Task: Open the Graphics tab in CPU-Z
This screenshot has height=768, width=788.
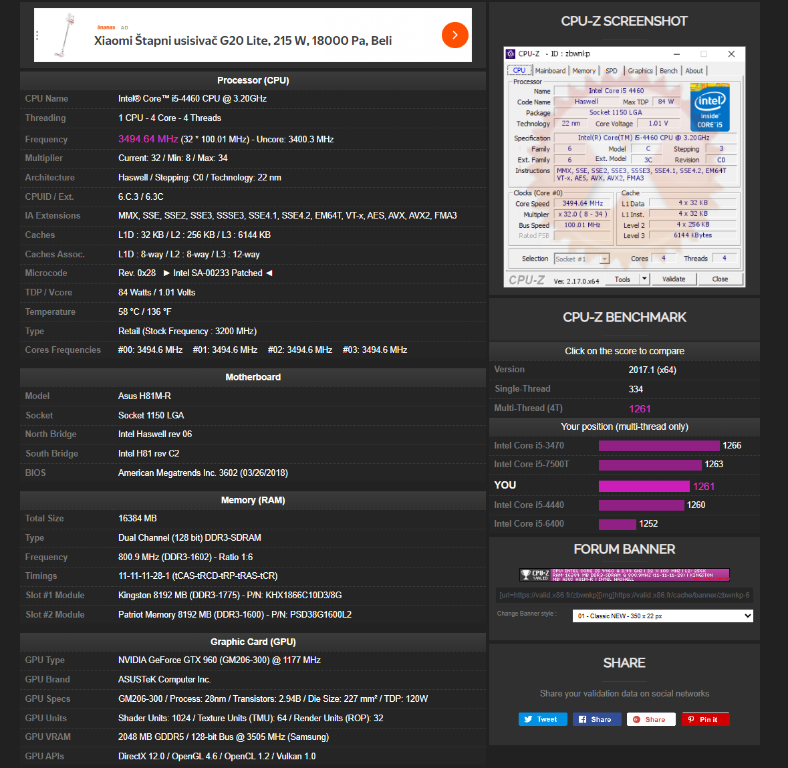Action: pos(640,71)
